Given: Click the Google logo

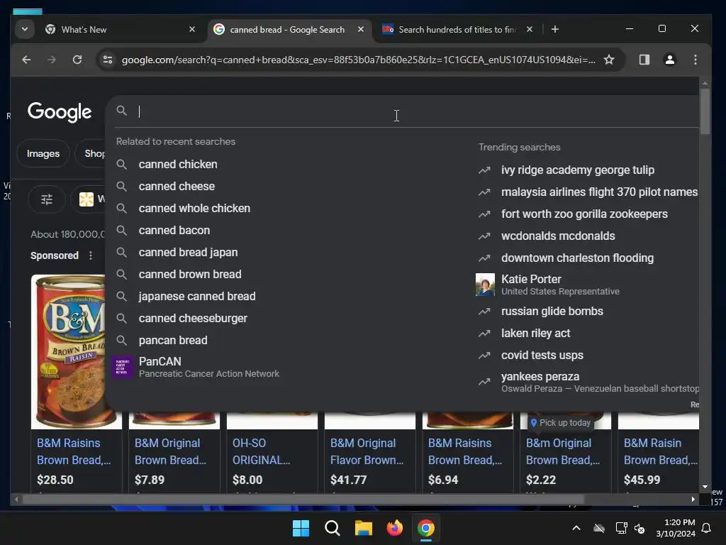Looking at the screenshot, I should tap(60, 111).
